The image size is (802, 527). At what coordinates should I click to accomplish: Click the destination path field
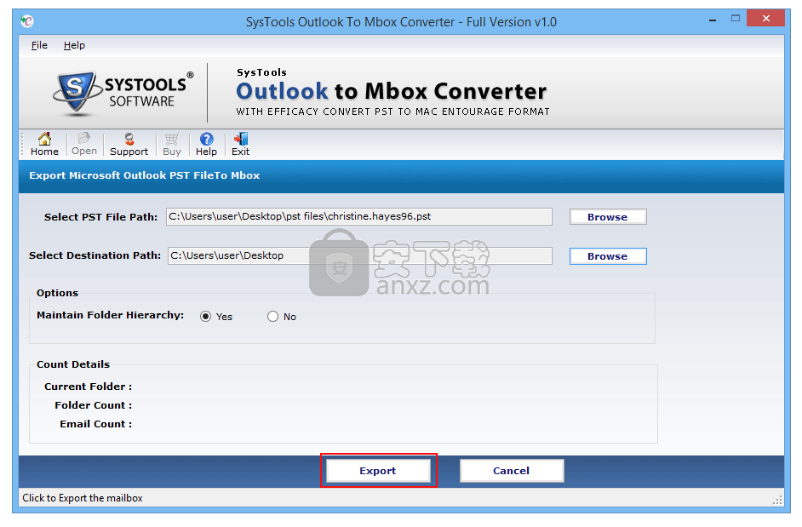(360, 255)
